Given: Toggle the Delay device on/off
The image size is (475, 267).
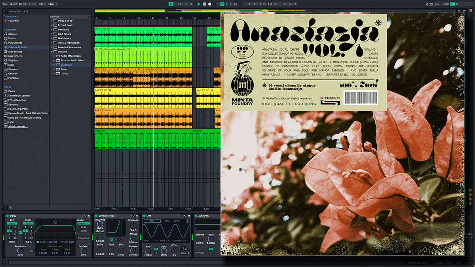Looking at the screenshot, I should click(x=8, y=216).
